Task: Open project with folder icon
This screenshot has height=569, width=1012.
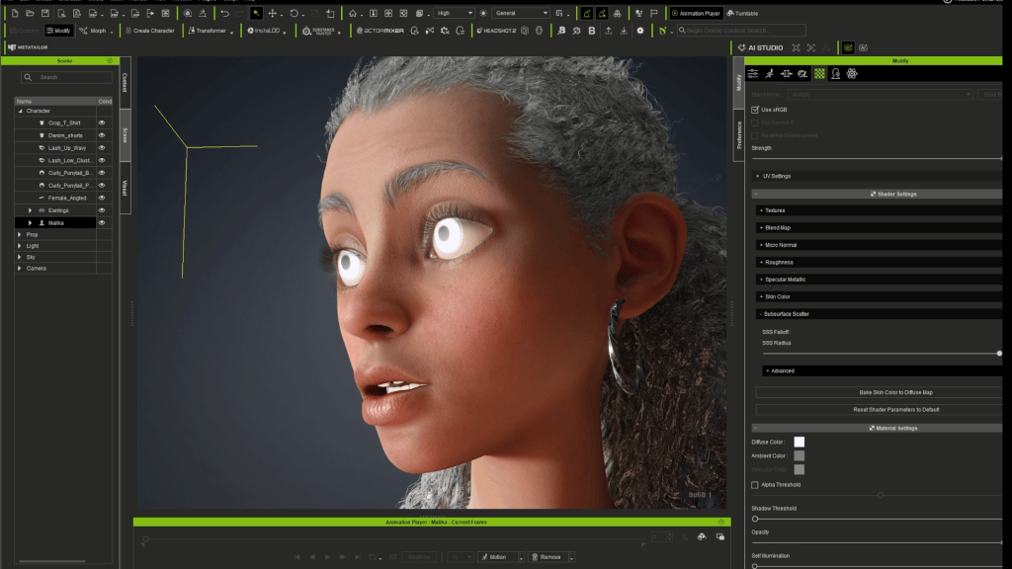Action: point(30,13)
